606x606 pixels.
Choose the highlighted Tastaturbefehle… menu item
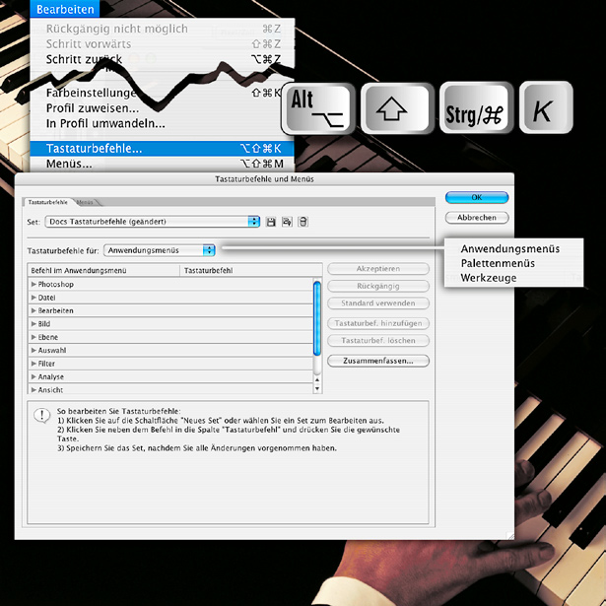163,149
